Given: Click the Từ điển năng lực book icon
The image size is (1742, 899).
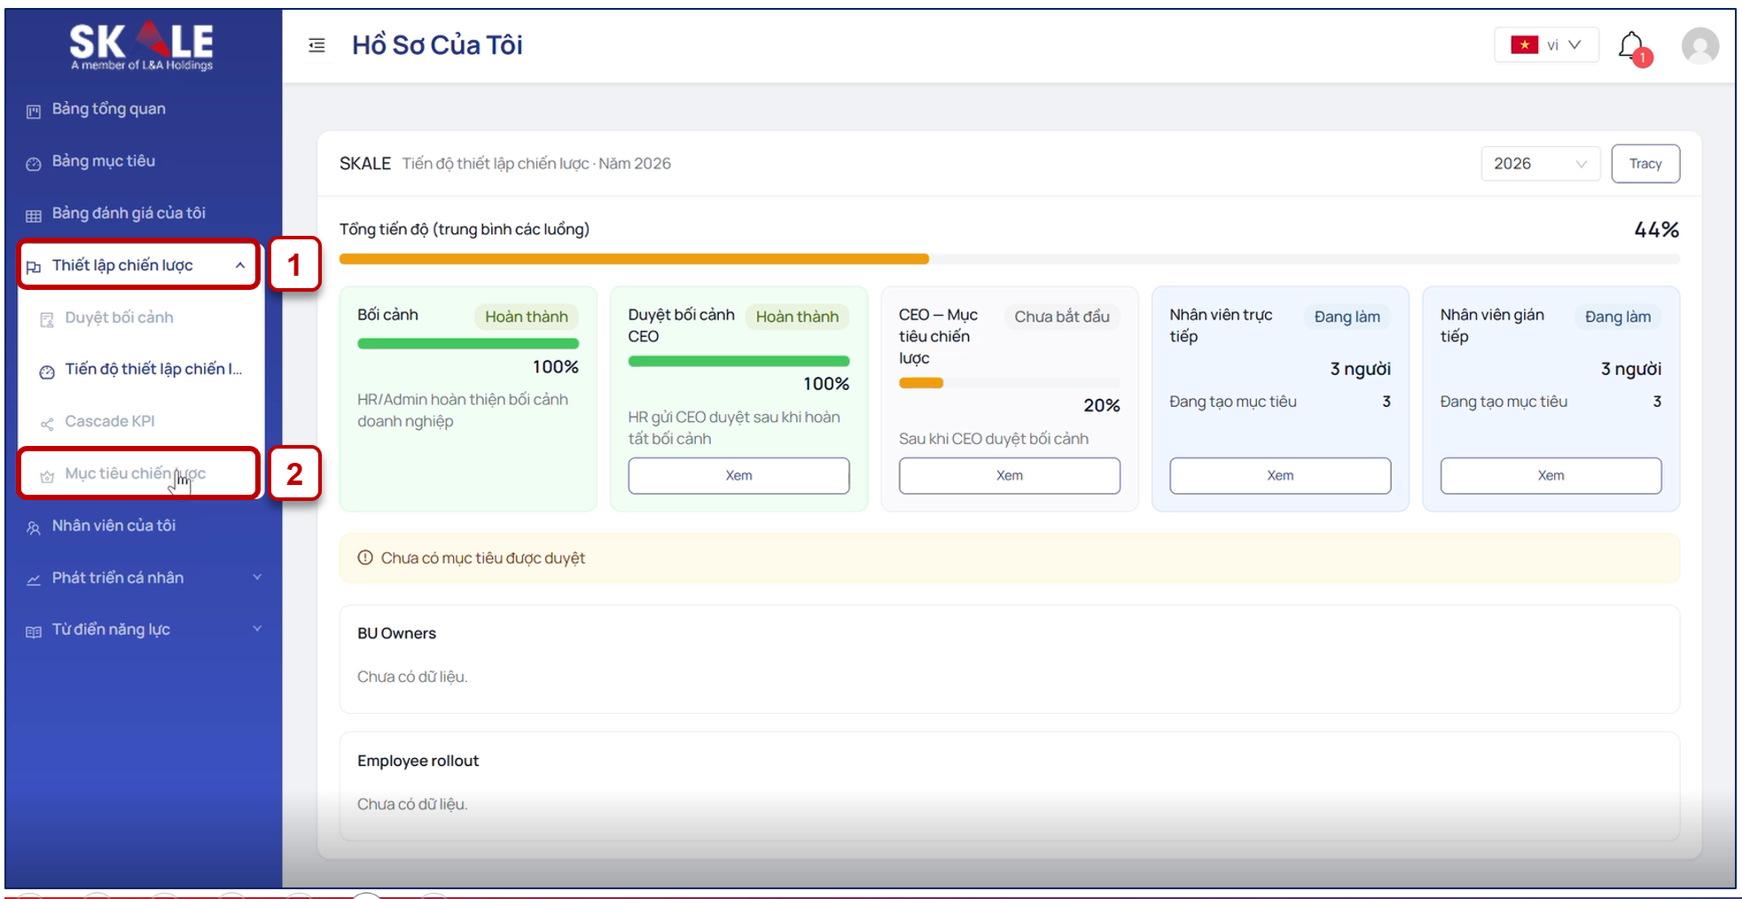Looking at the screenshot, I should click(x=34, y=631).
